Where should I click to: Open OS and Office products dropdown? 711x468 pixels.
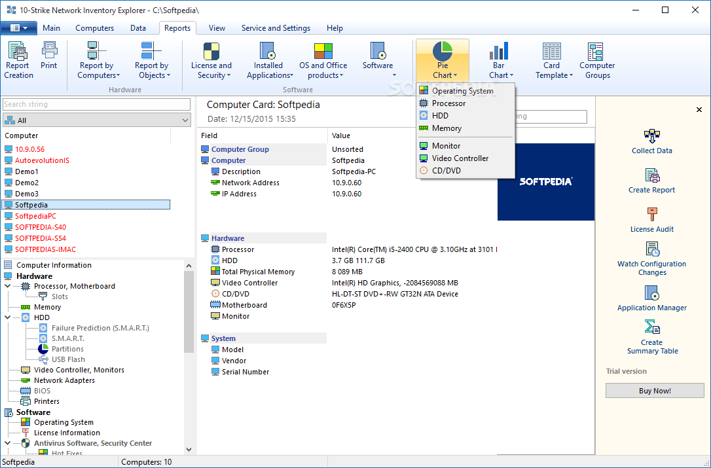click(x=323, y=60)
